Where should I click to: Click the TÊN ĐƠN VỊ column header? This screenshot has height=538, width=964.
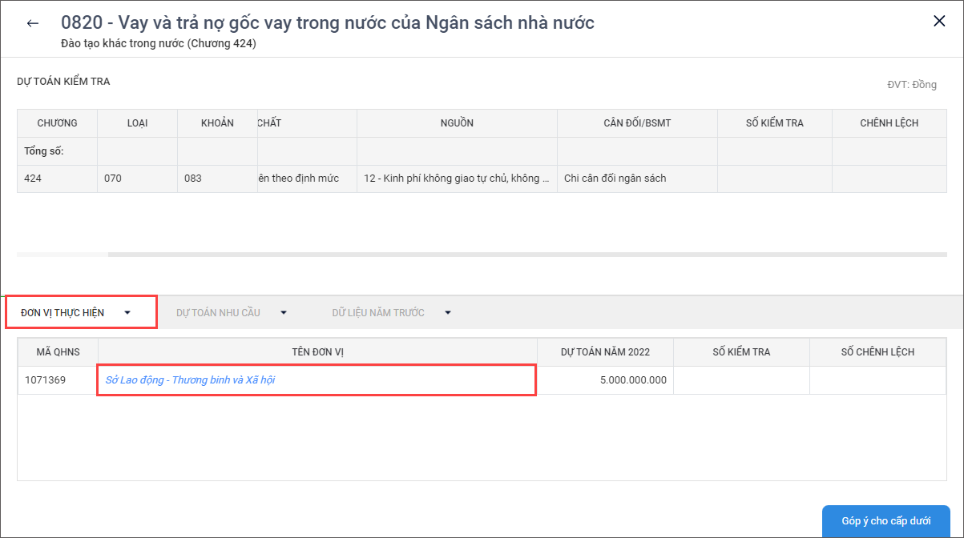(317, 352)
